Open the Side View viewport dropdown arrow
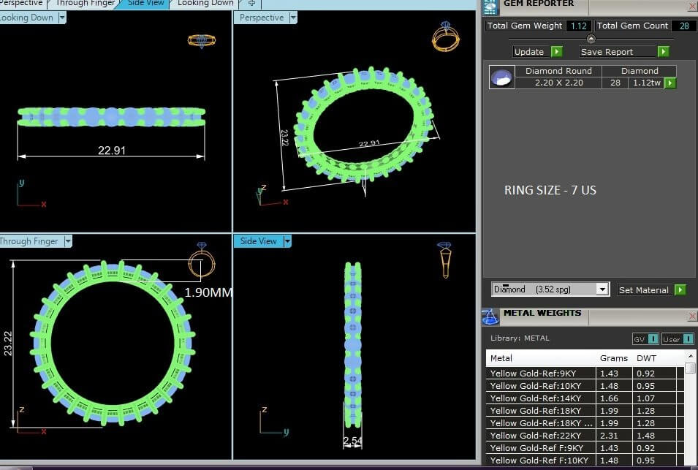The image size is (698, 470). 287,241
